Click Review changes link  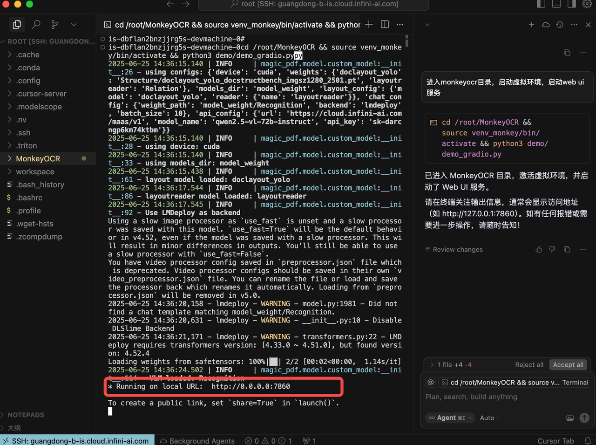point(458,249)
